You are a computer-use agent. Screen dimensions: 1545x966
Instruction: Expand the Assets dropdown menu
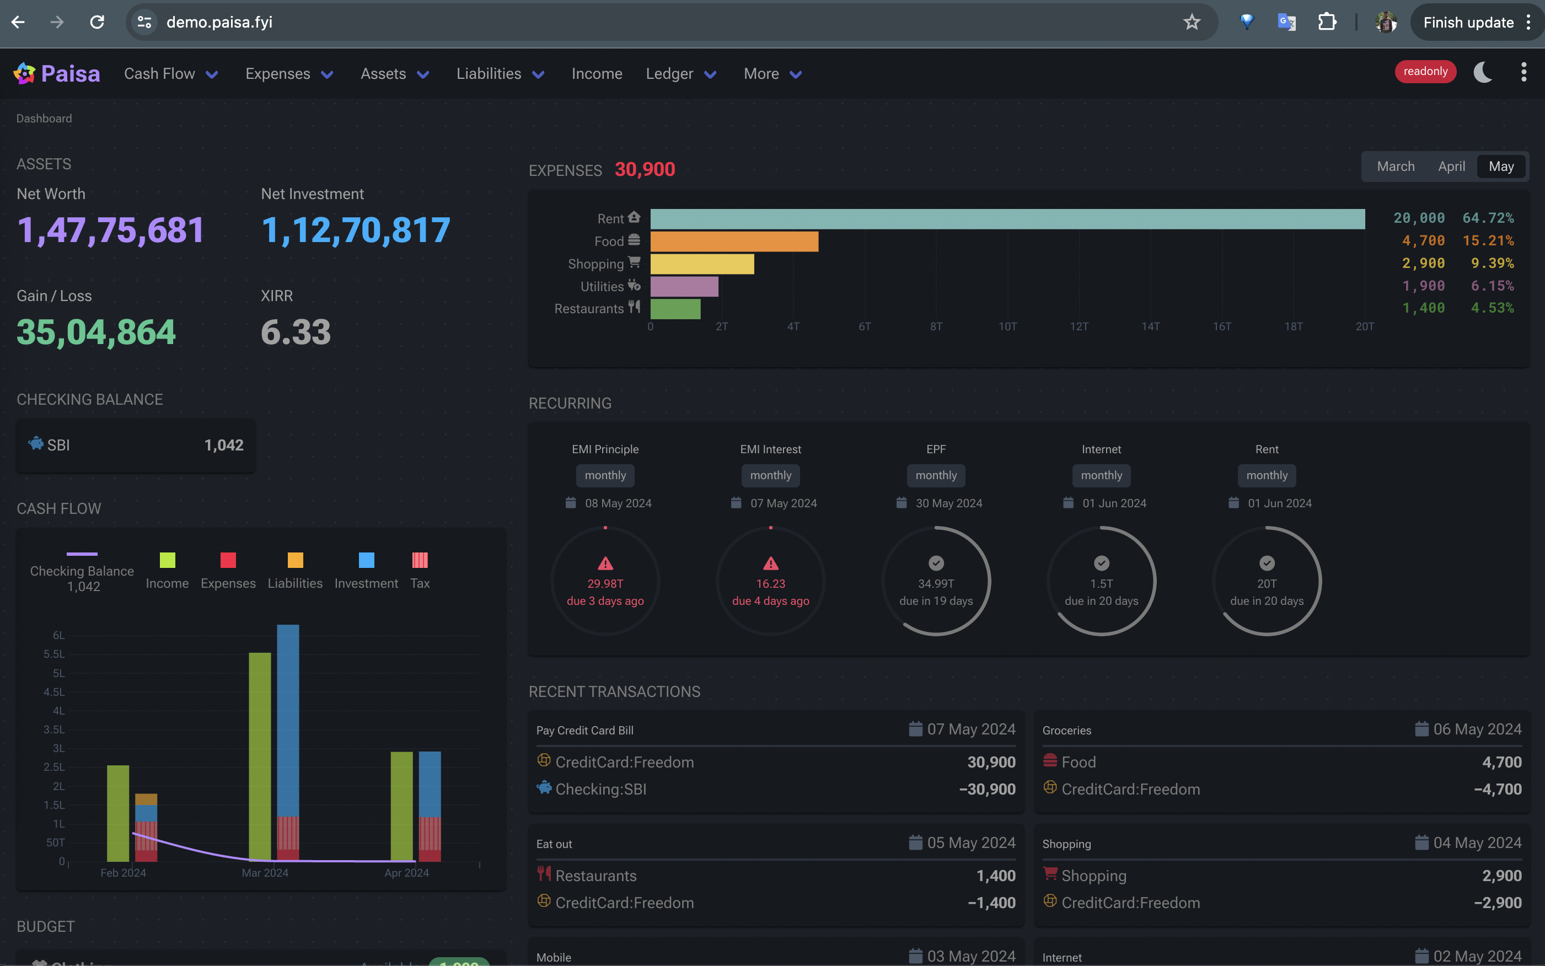394,74
